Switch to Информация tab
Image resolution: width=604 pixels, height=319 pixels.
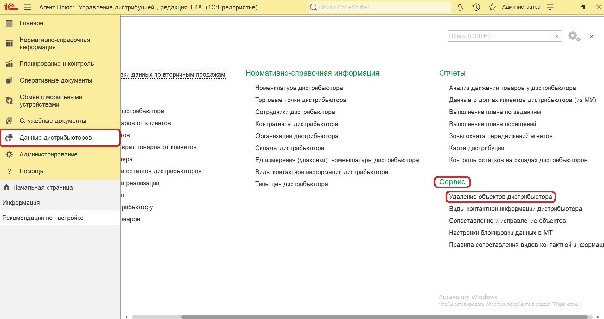click(60, 203)
